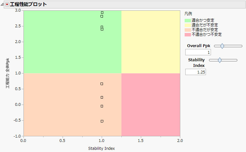The height and width of the screenshot is (152, 246).
Task: Click the 適合だが不安定 yellow legend swatch
Action: coord(187,25)
